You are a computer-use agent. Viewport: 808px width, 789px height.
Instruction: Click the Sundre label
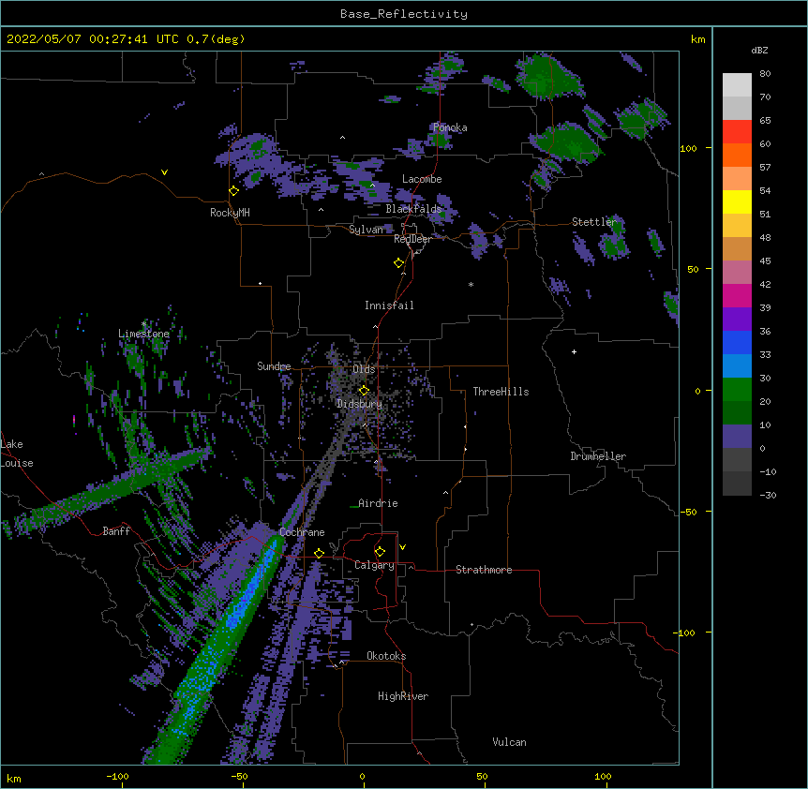click(x=274, y=366)
